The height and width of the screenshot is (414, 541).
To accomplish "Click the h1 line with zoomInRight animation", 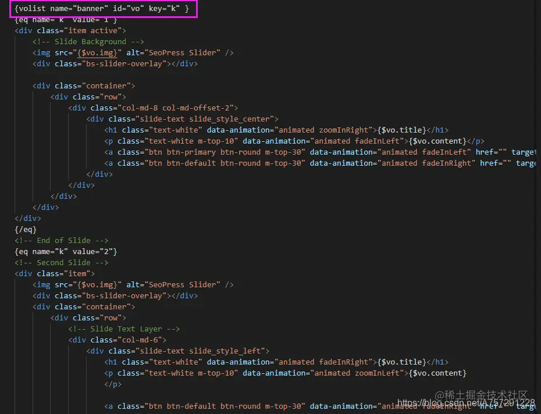I will pos(276,130).
